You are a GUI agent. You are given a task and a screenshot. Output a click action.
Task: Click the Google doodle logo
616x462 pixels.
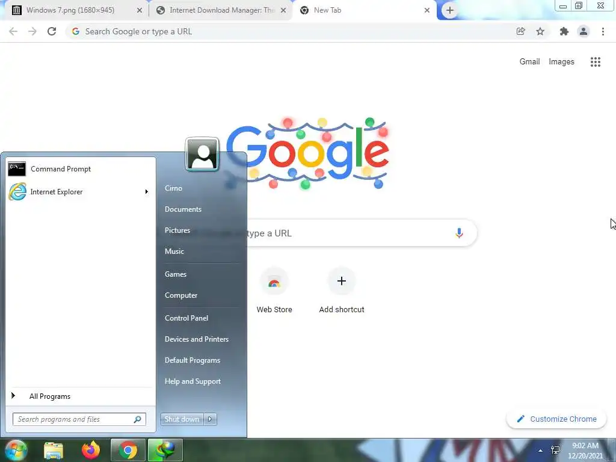click(308, 154)
